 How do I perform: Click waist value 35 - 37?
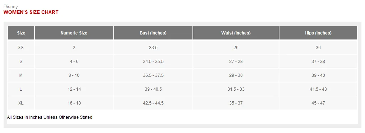coord(236,103)
